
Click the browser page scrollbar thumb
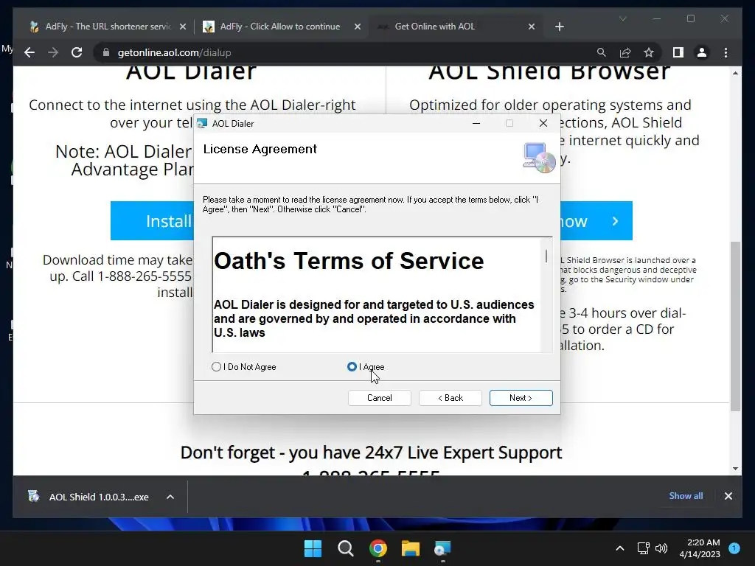tap(735, 326)
